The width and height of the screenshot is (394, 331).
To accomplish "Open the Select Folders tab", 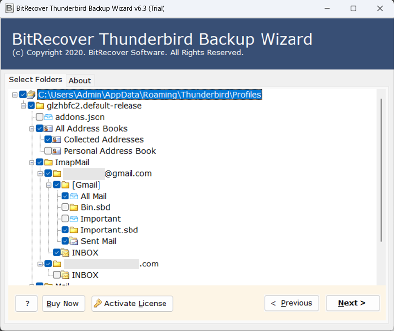I will (35, 79).
